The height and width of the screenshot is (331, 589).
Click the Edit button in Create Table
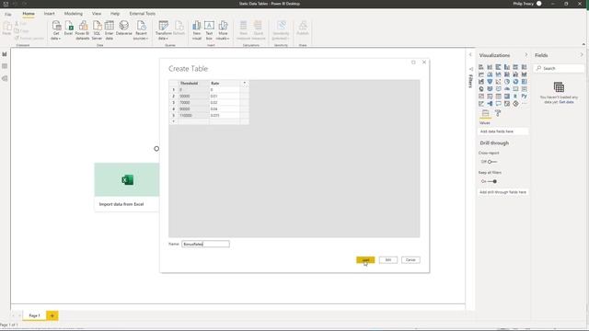tap(388, 259)
